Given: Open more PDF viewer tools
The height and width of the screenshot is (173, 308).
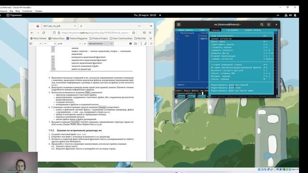Looking at the screenshot, I should pyautogui.click(x=151, y=44).
